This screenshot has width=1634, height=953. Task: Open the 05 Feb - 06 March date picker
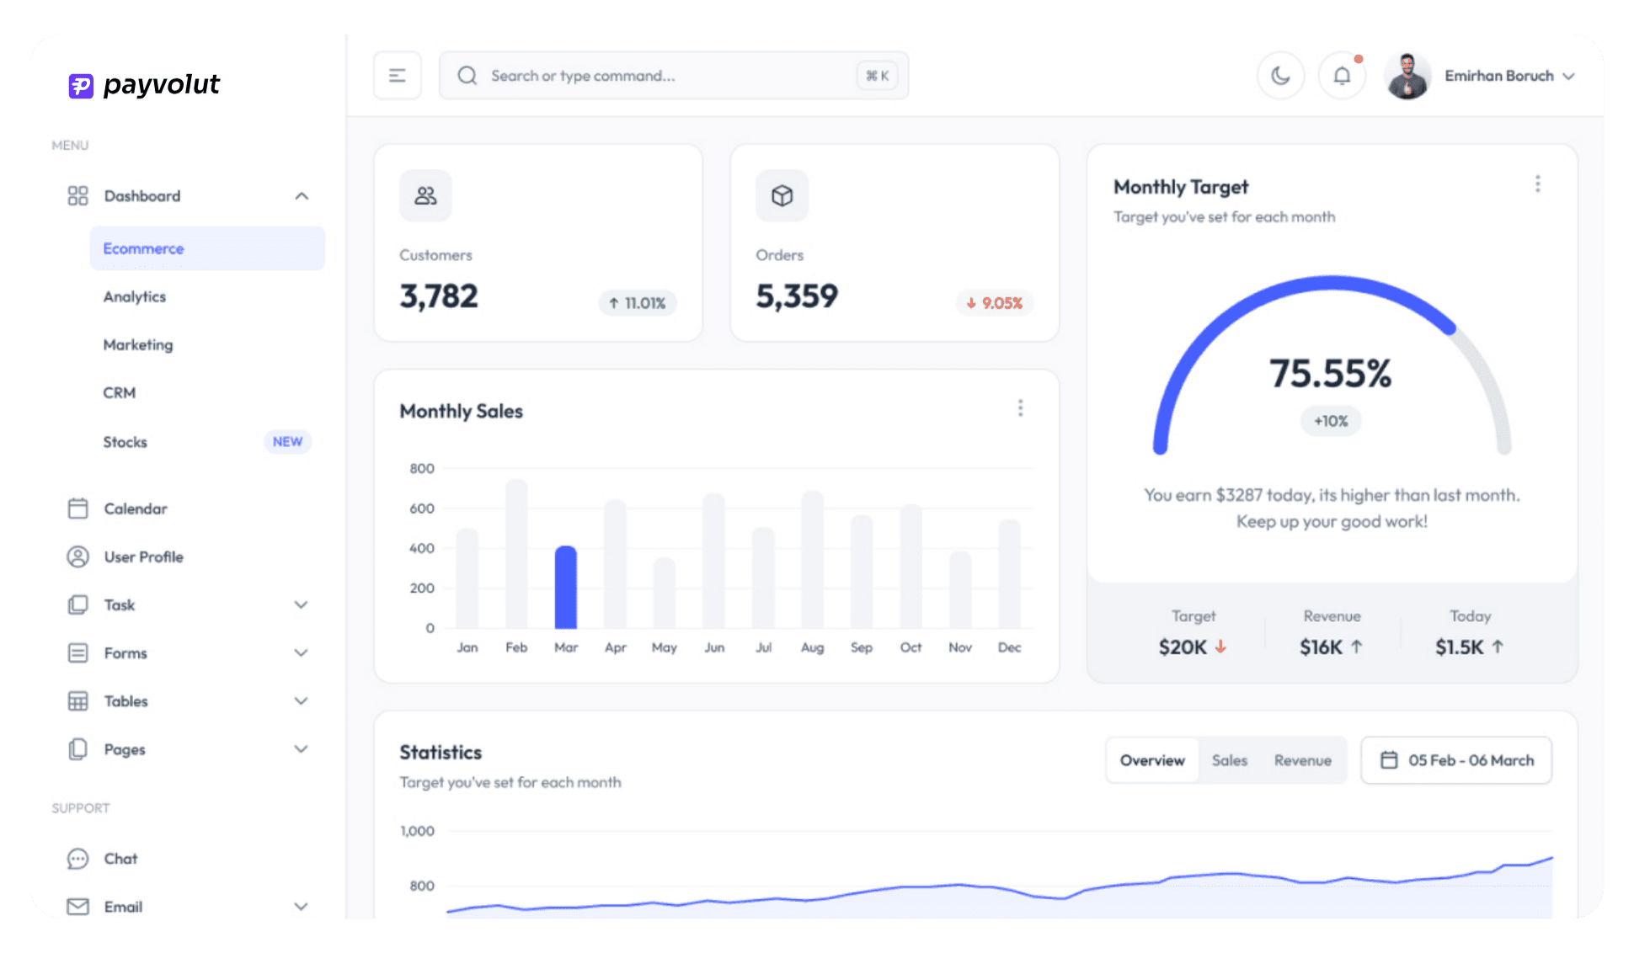[1456, 760]
